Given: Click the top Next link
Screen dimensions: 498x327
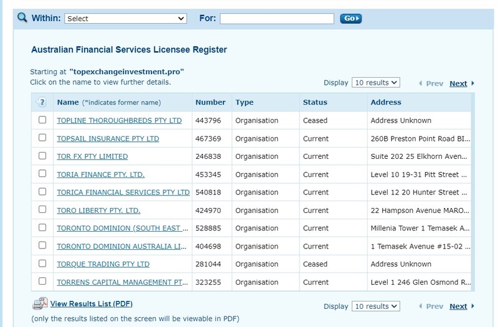Looking at the screenshot, I should coord(458,83).
